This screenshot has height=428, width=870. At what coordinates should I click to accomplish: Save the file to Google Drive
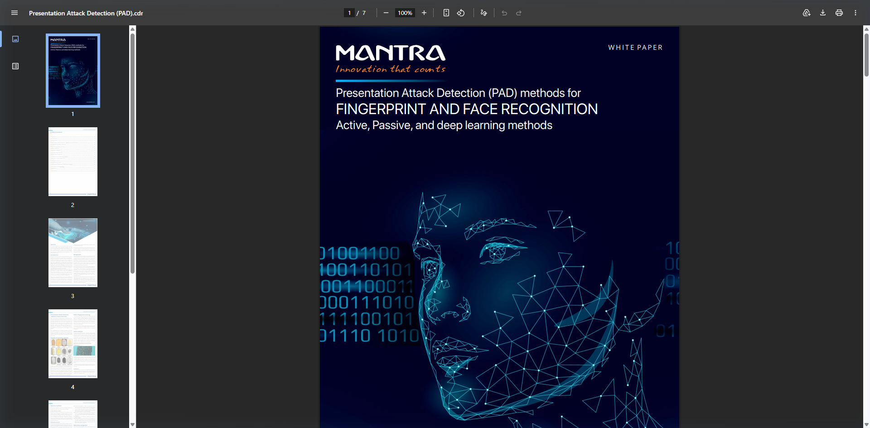pyautogui.click(x=807, y=13)
